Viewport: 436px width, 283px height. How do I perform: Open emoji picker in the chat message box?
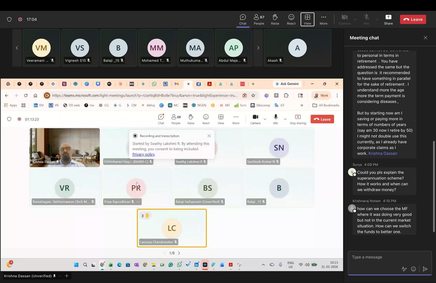[x=413, y=269]
